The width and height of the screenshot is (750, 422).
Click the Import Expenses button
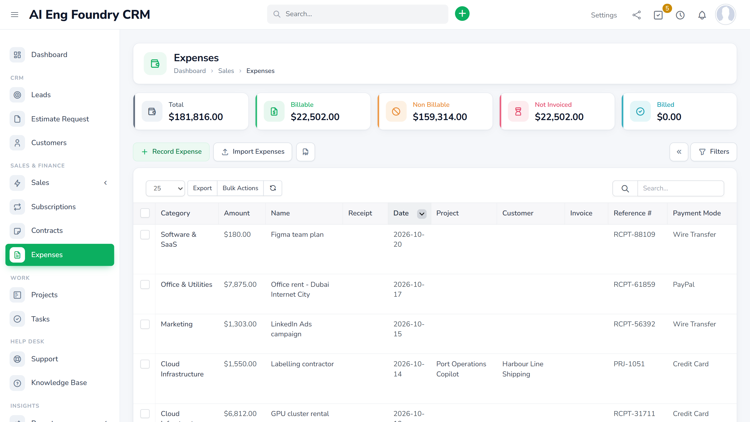click(x=253, y=152)
